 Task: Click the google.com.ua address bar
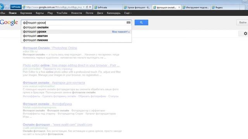coord(54,7)
